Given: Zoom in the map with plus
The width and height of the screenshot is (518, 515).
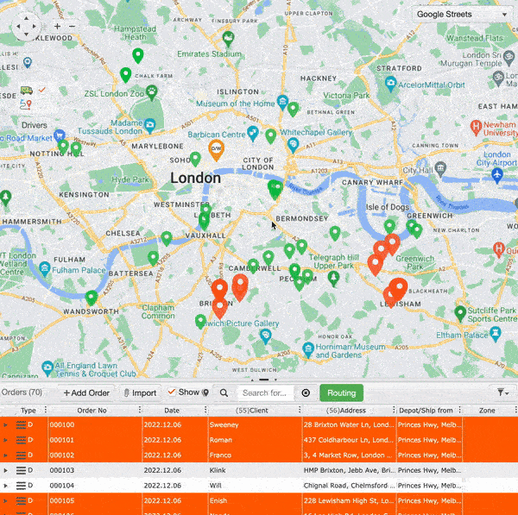Looking at the screenshot, I should [x=58, y=27].
